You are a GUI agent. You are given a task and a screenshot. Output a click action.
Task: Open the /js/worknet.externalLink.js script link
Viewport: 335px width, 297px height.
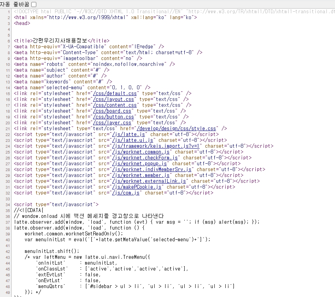click(x=149, y=181)
